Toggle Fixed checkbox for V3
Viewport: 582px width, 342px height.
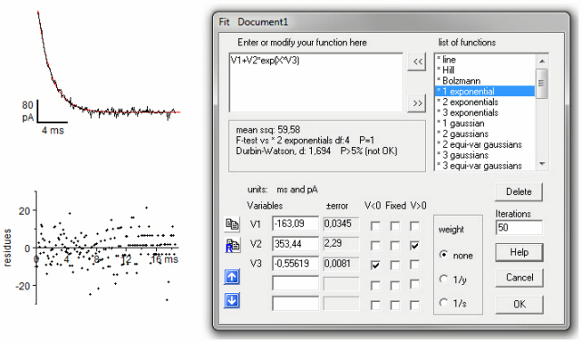click(x=395, y=265)
